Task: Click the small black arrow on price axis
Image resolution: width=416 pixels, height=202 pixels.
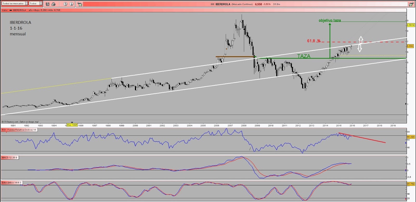Action: (x=406, y=104)
